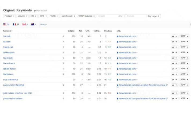Click the Exclude keywords input field
191x115 pixels.
click(136, 16)
